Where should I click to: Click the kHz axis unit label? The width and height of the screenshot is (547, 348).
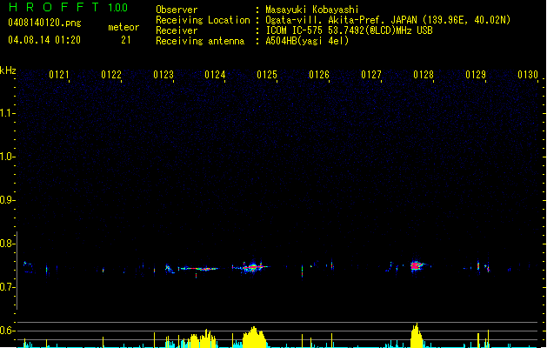tap(8, 70)
